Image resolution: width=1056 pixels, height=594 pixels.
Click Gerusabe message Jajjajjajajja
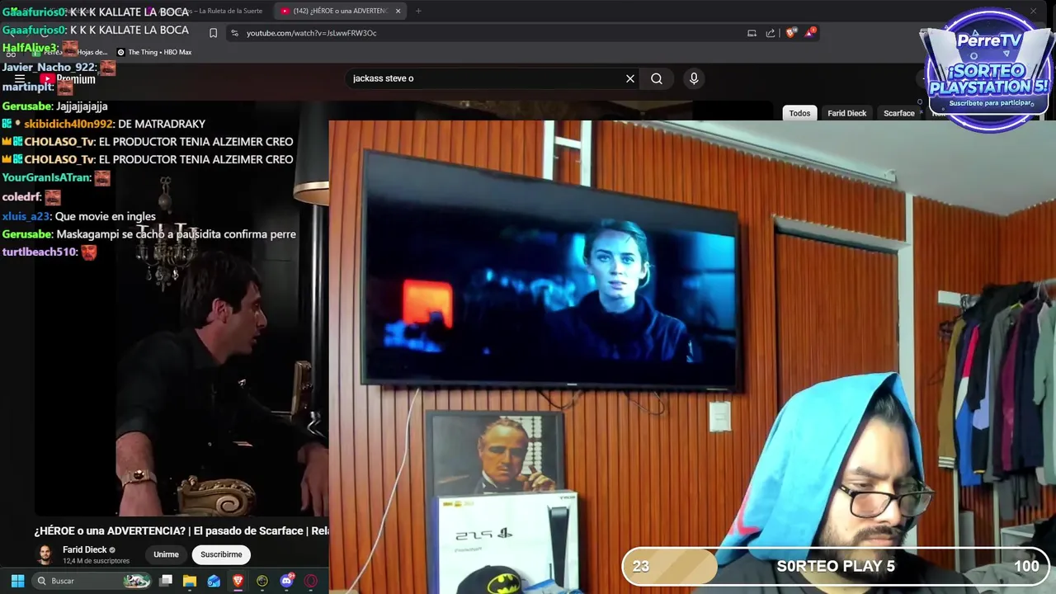(55, 106)
